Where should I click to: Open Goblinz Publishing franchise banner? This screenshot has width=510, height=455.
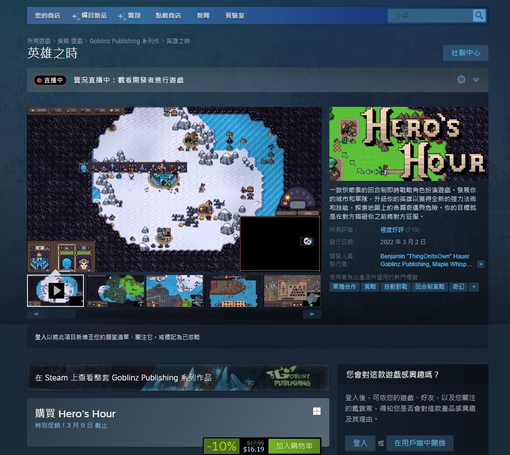[x=178, y=378]
